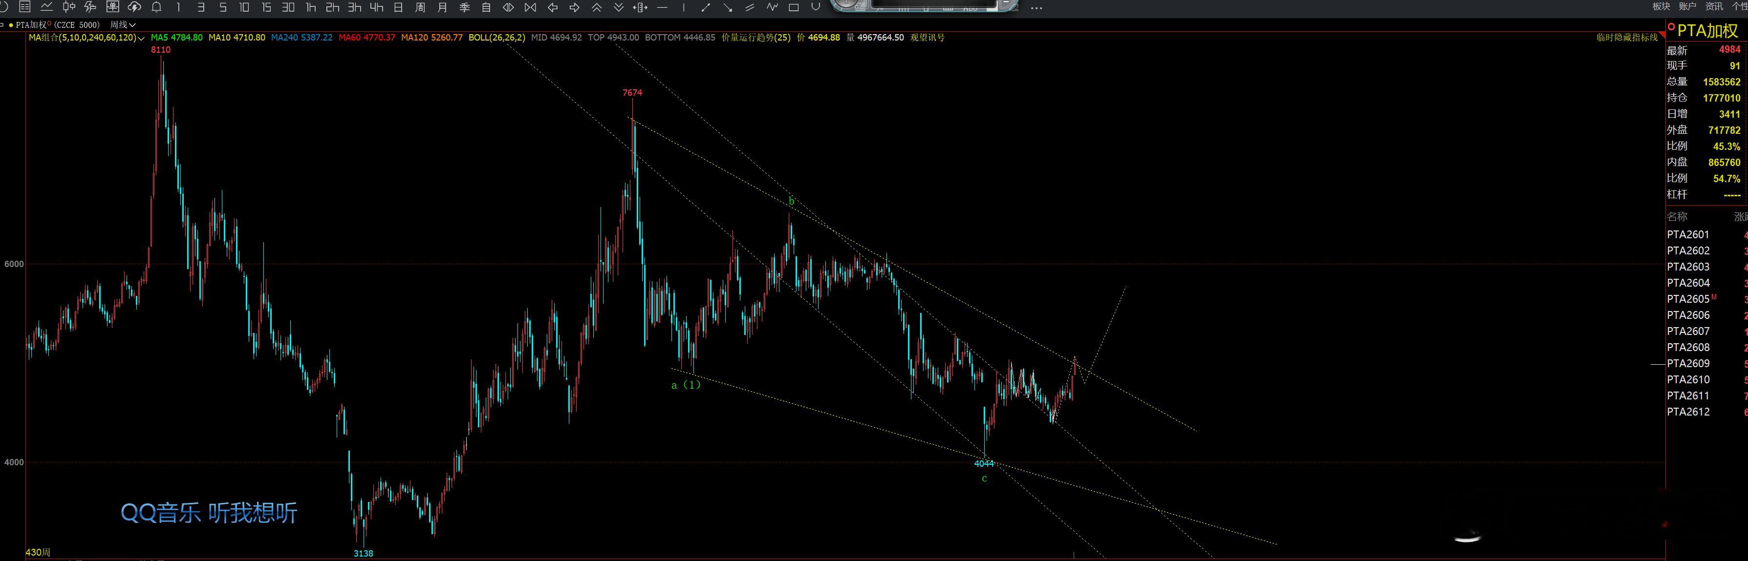
Task: Open the three-dots overflow toolbar menu
Action: point(1036,8)
